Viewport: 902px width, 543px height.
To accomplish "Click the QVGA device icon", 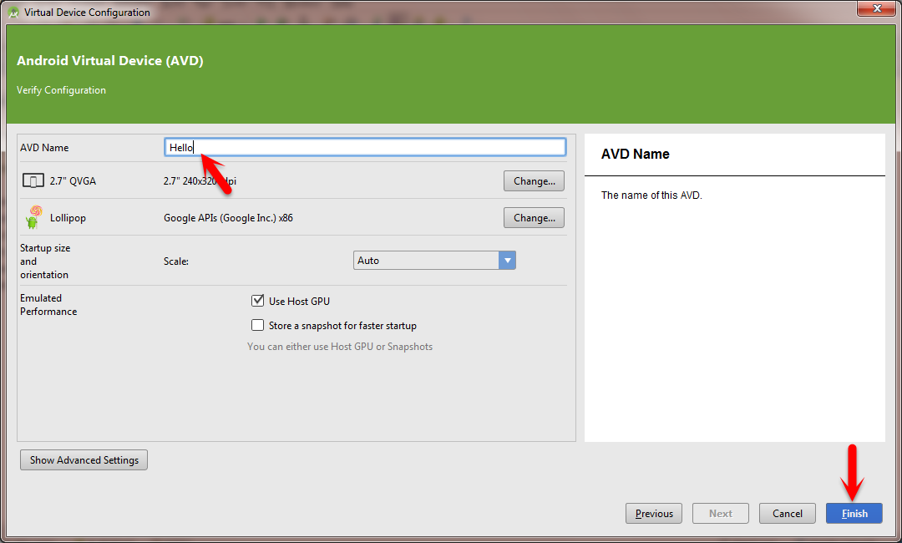I will 33,180.
